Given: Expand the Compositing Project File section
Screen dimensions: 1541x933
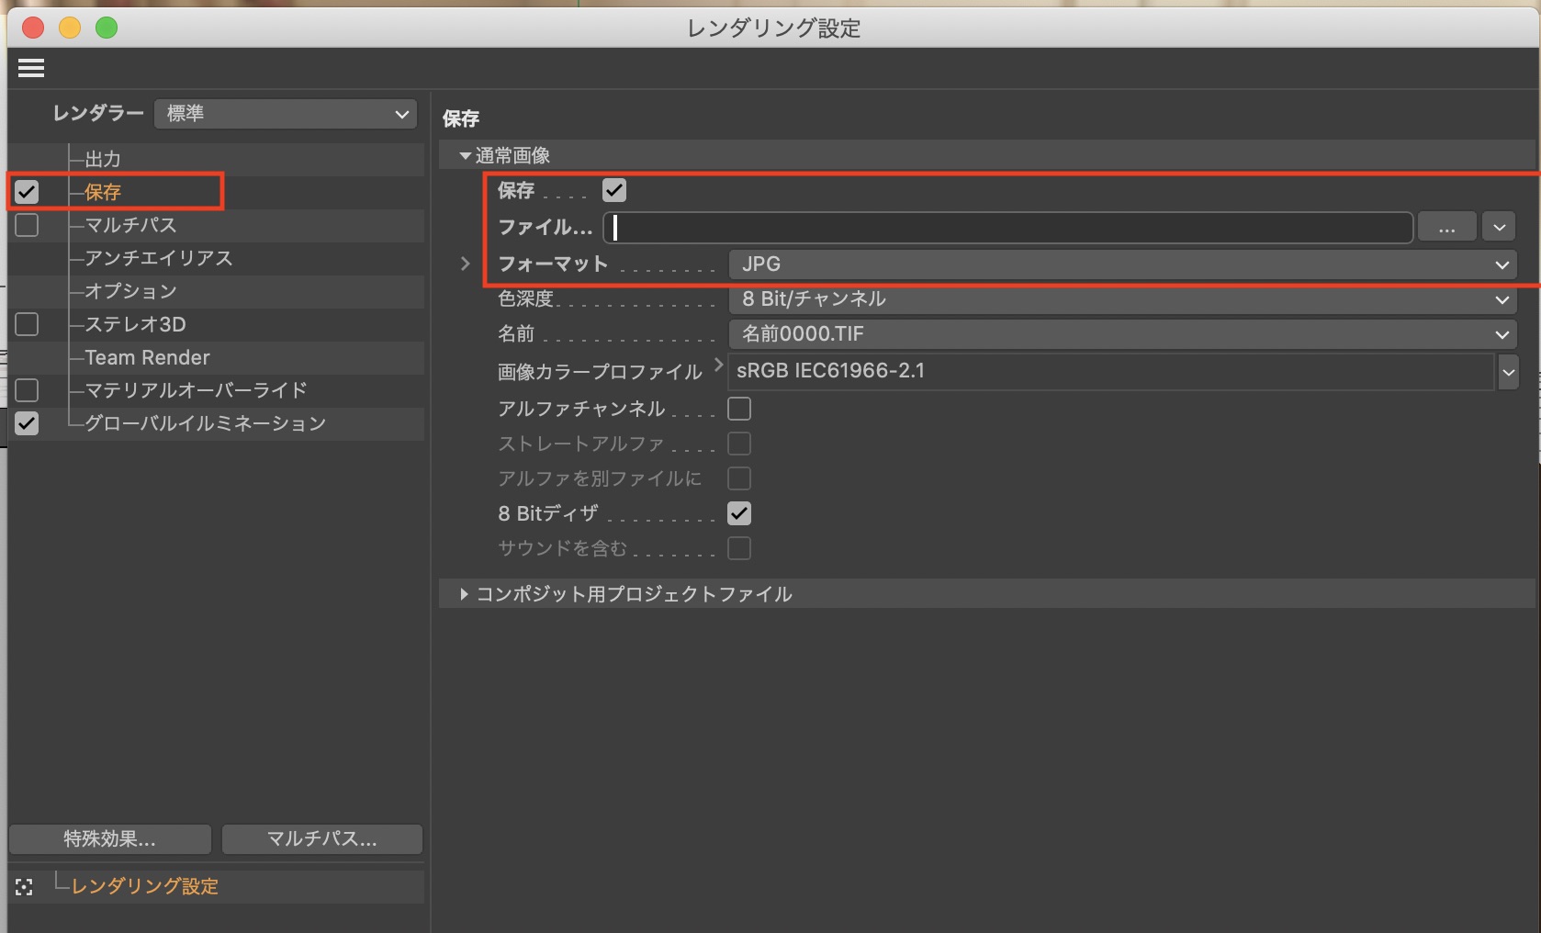Looking at the screenshot, I should [x=465, y=594].
